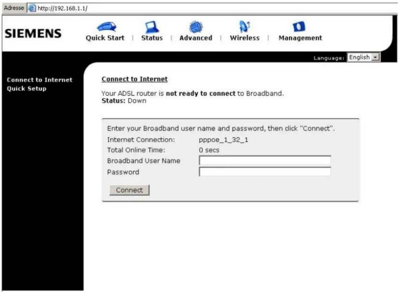Focus the Broadband User Name field

point(265,160)
